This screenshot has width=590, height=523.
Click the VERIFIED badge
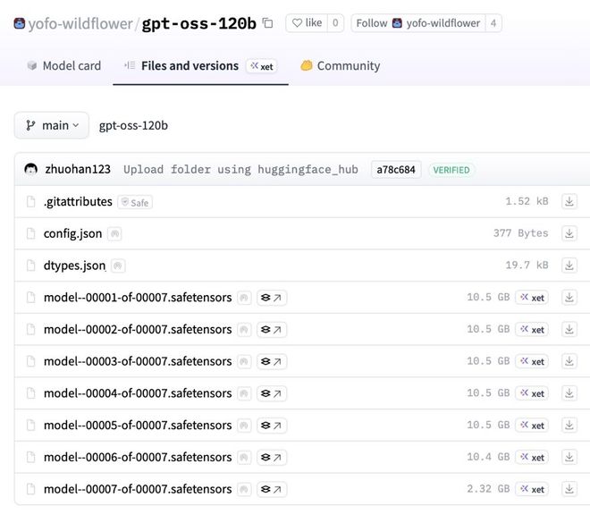click(x=451, y=170)
